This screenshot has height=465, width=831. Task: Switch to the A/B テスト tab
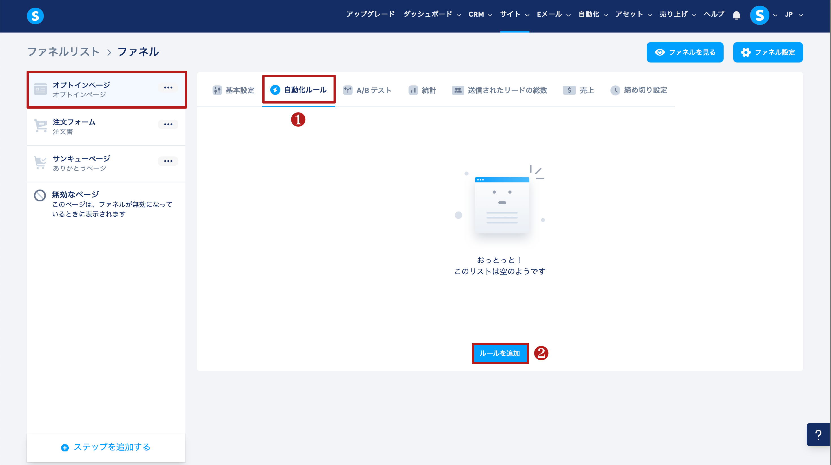pos(367,90)
